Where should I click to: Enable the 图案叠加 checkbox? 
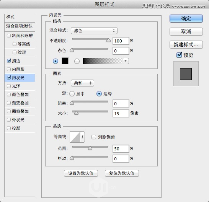pos(9,111)
